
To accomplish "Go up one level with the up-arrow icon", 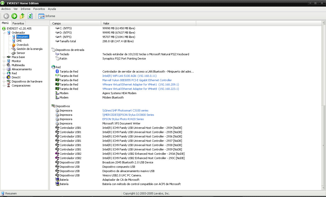I will click(x=22, y=16).
